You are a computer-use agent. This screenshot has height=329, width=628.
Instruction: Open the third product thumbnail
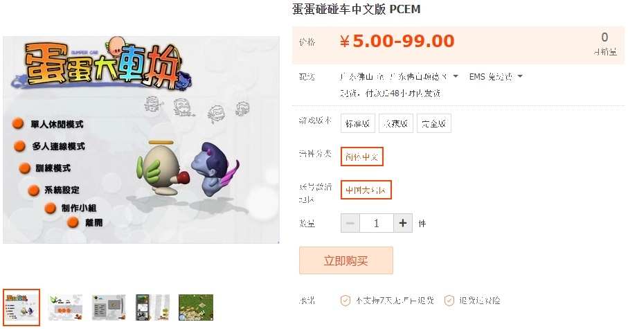(109, 308)
